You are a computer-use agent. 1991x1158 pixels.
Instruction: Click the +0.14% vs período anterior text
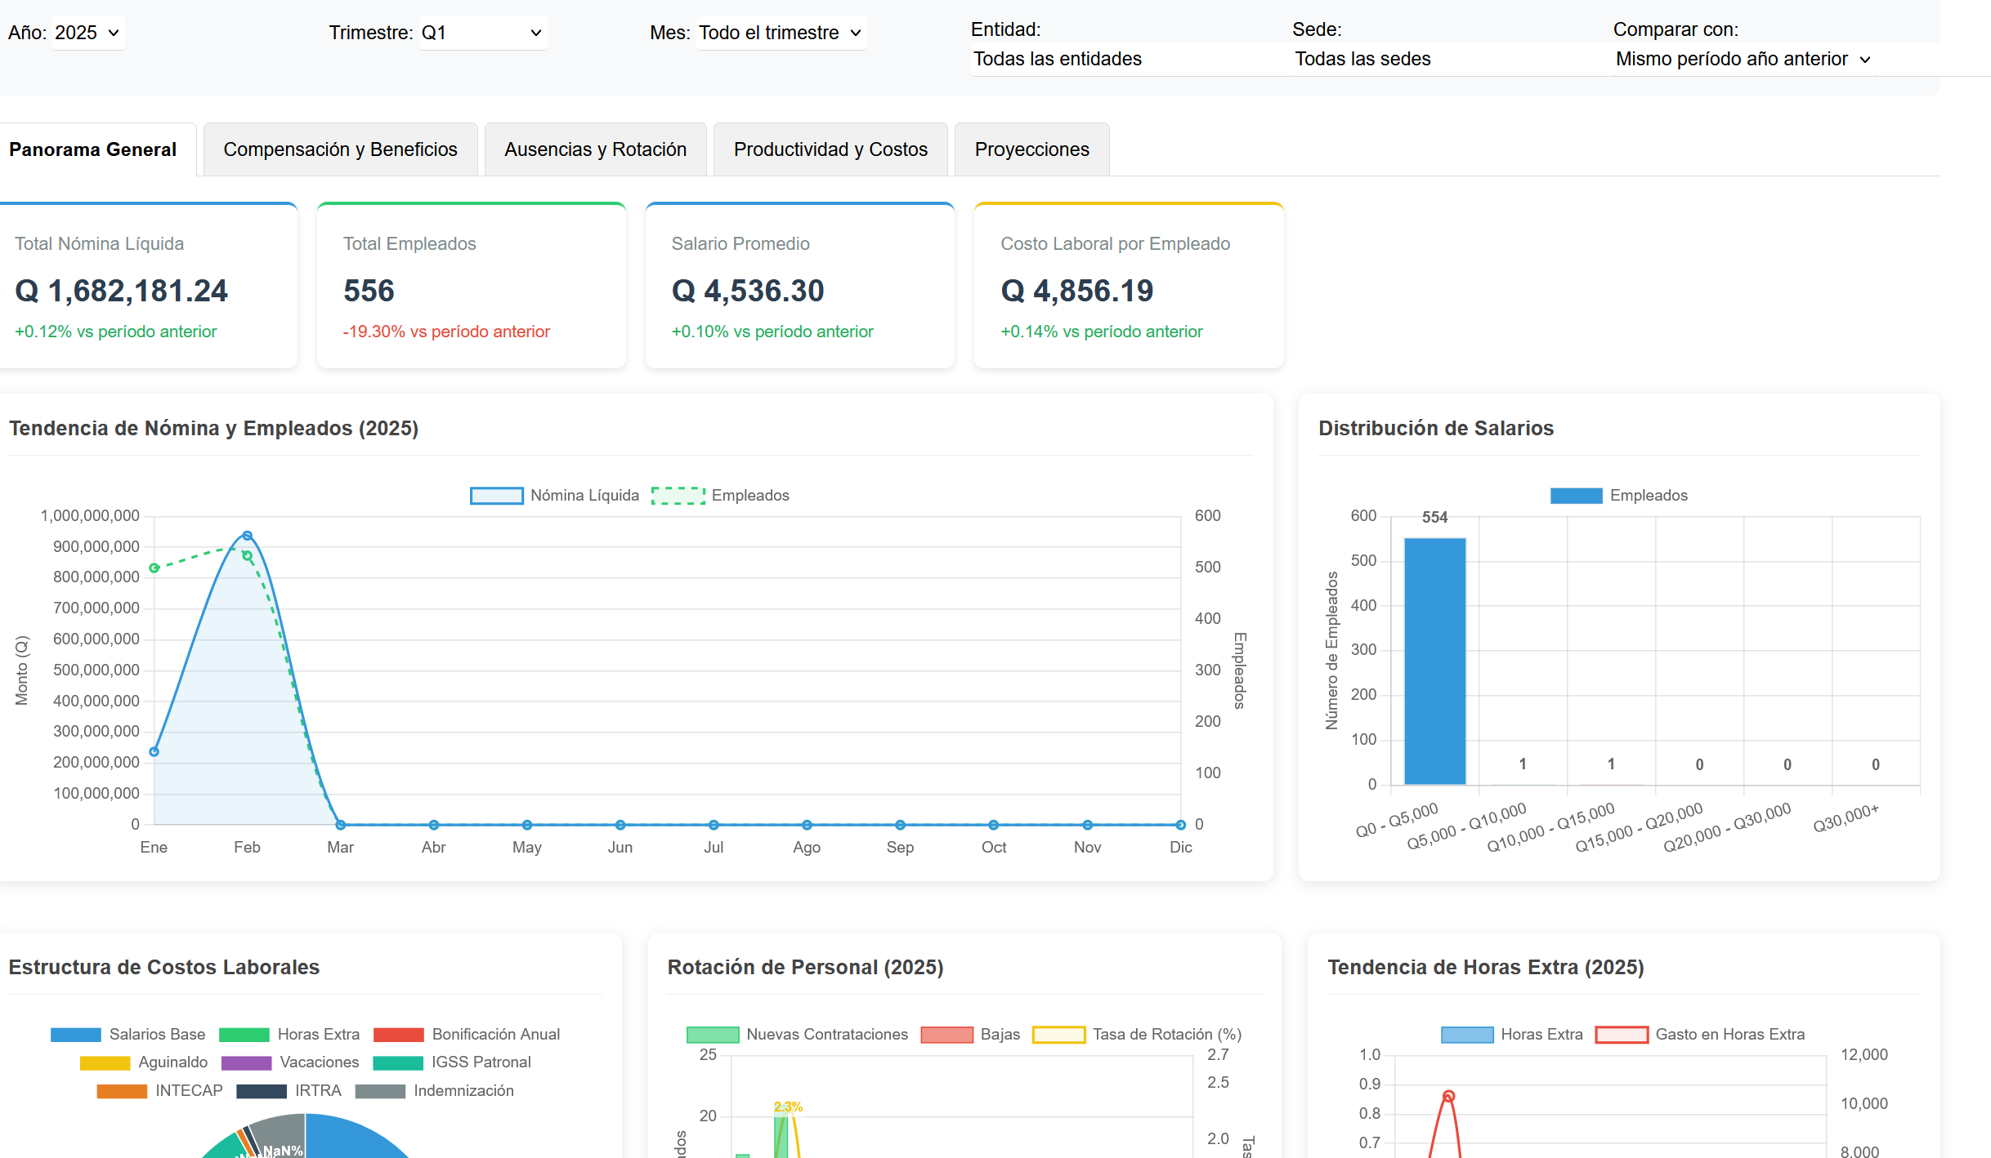(x=1102, y=332)
